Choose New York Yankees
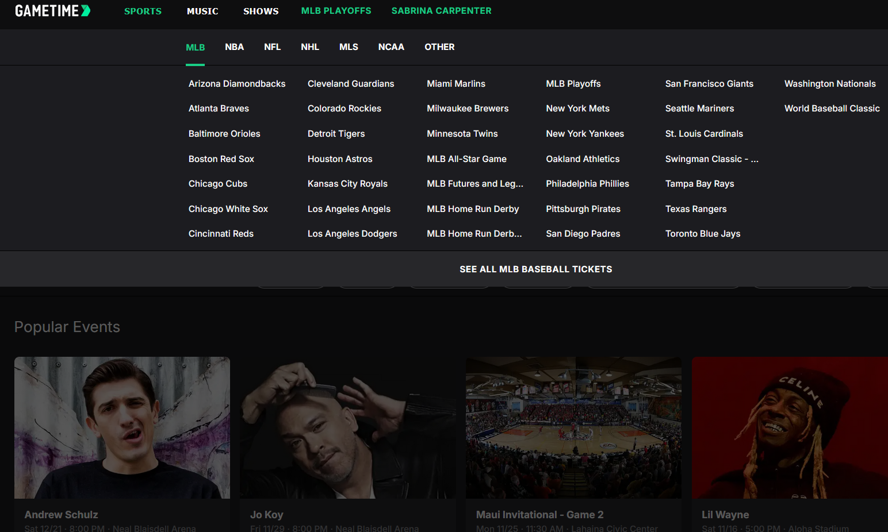 tap(585, 134)
